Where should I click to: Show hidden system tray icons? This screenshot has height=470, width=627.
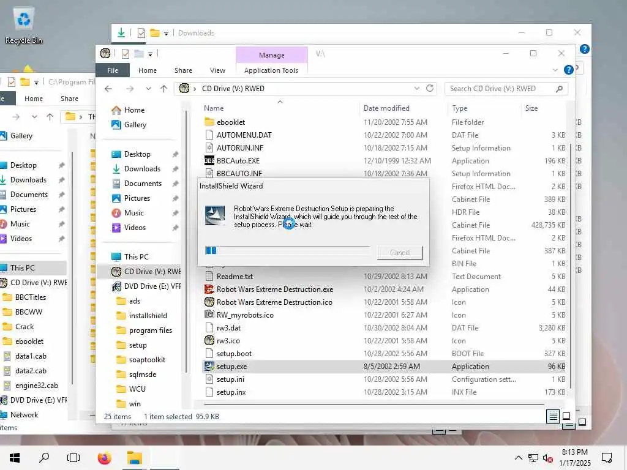point(518,458)
